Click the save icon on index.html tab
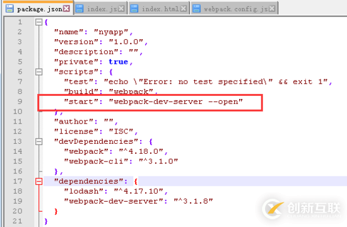This screenshot has height=227, width=347. (134, 9)
